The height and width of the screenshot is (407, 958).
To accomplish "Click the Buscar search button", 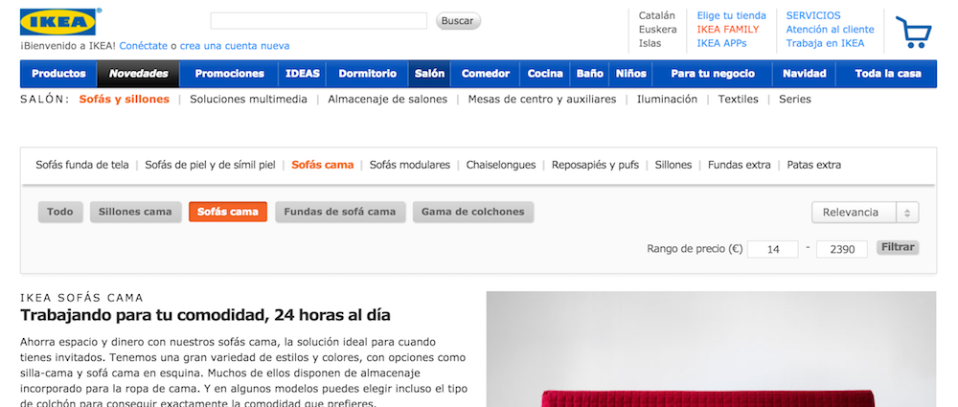I will 458,21.
